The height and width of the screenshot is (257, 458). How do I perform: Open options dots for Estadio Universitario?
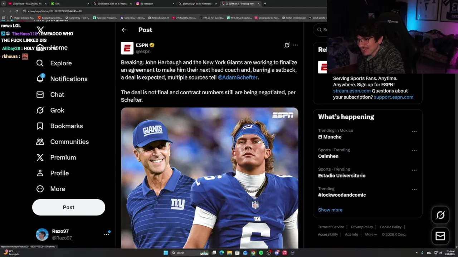[414, 170]
